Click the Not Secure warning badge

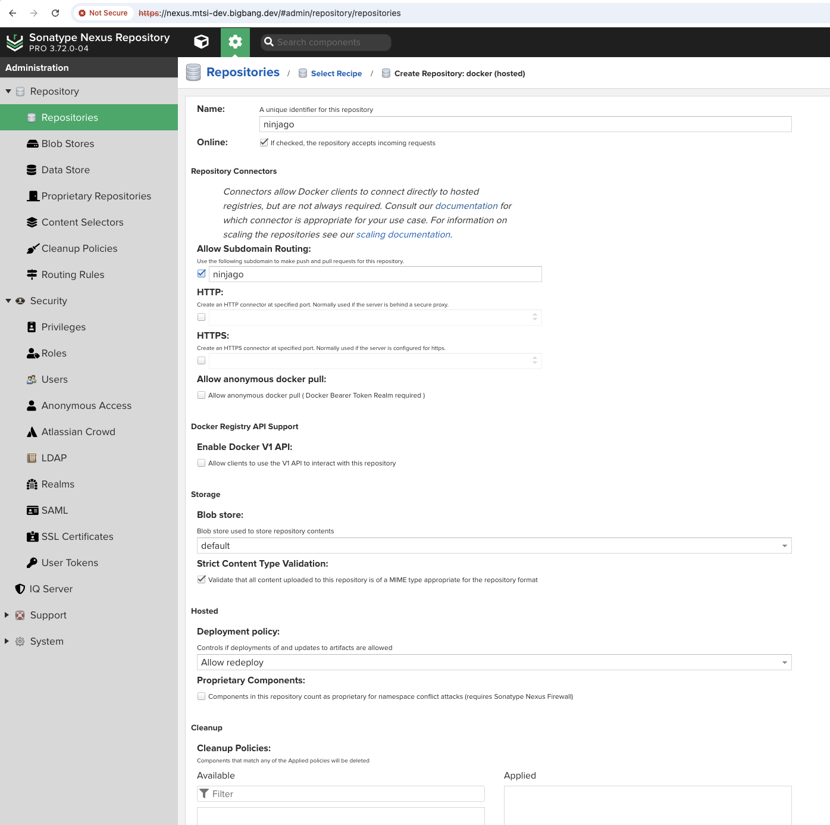tap(103, 13)
